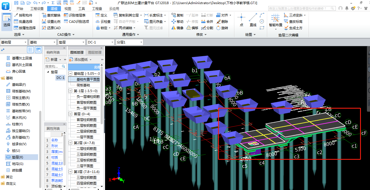The height and width of the screenshot is (190, 370).
Task: Click the 镜像 mirror tool icon
Action: (x=174, y=28)
